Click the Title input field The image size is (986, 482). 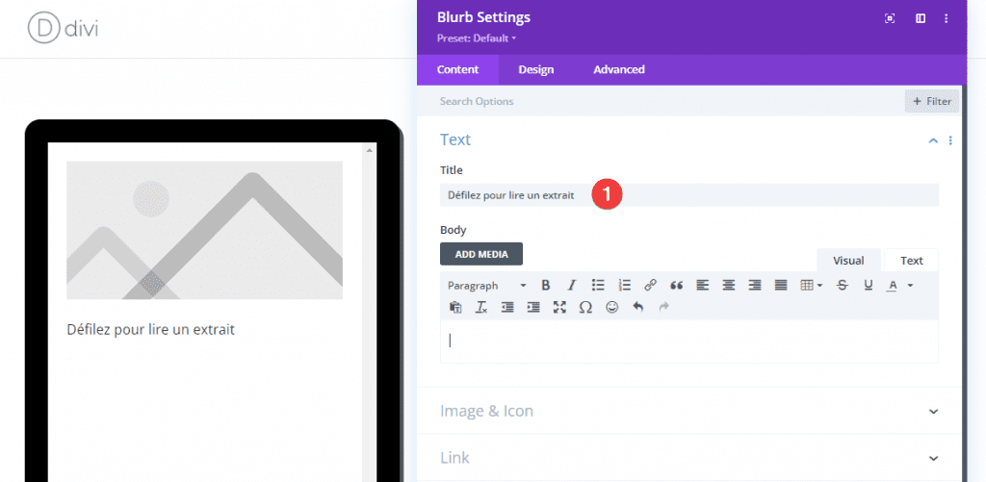coord(689,195)
